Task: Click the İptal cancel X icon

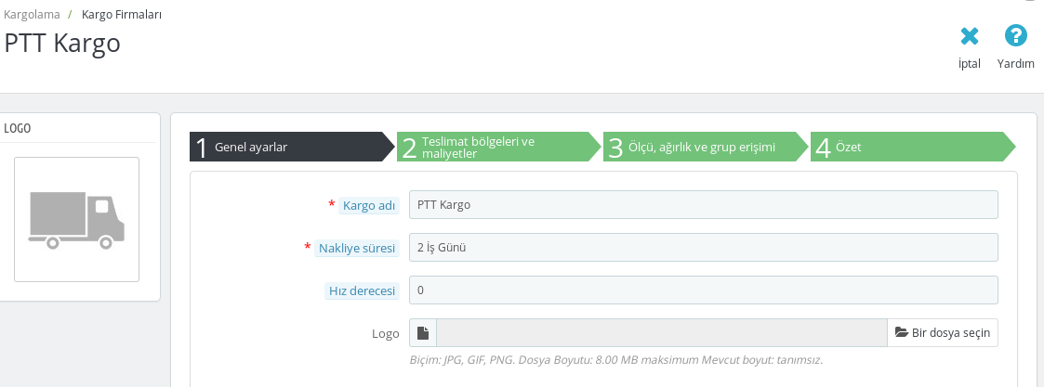Action: (x=969, y=36)
